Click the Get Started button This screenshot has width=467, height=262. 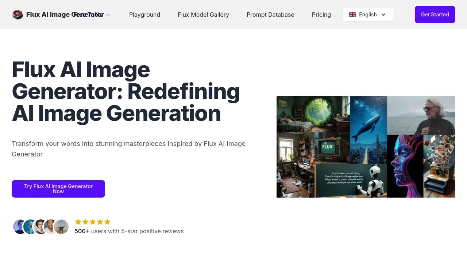(435, 15)
